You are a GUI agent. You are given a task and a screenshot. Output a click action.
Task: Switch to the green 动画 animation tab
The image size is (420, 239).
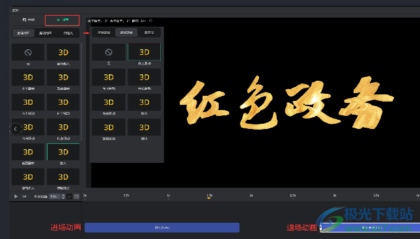(x=62, y=20)
